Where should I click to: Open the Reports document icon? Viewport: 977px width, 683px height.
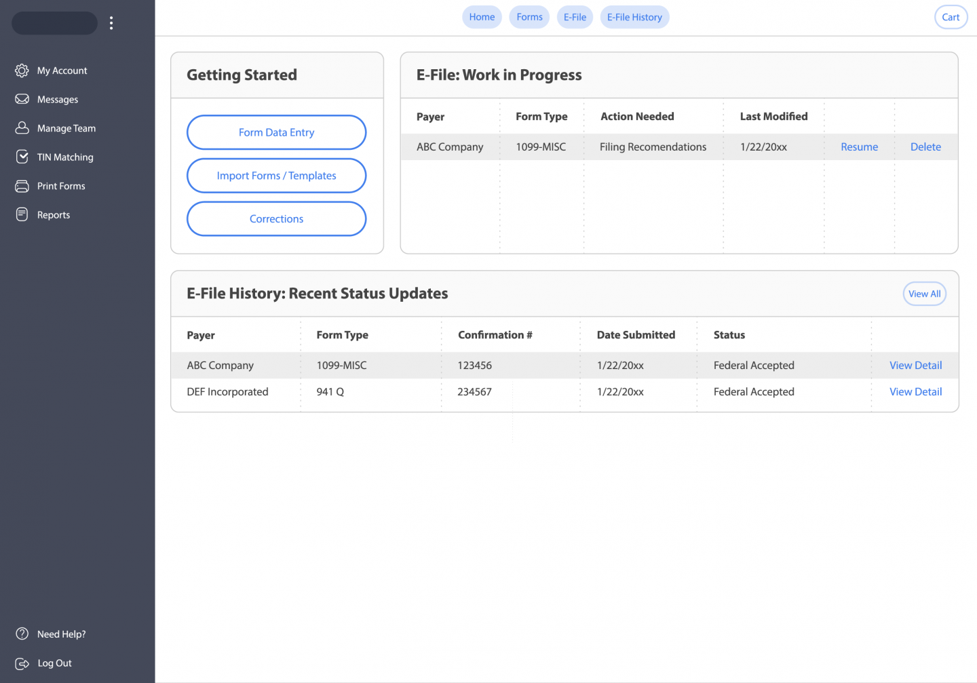click(22, 215)
